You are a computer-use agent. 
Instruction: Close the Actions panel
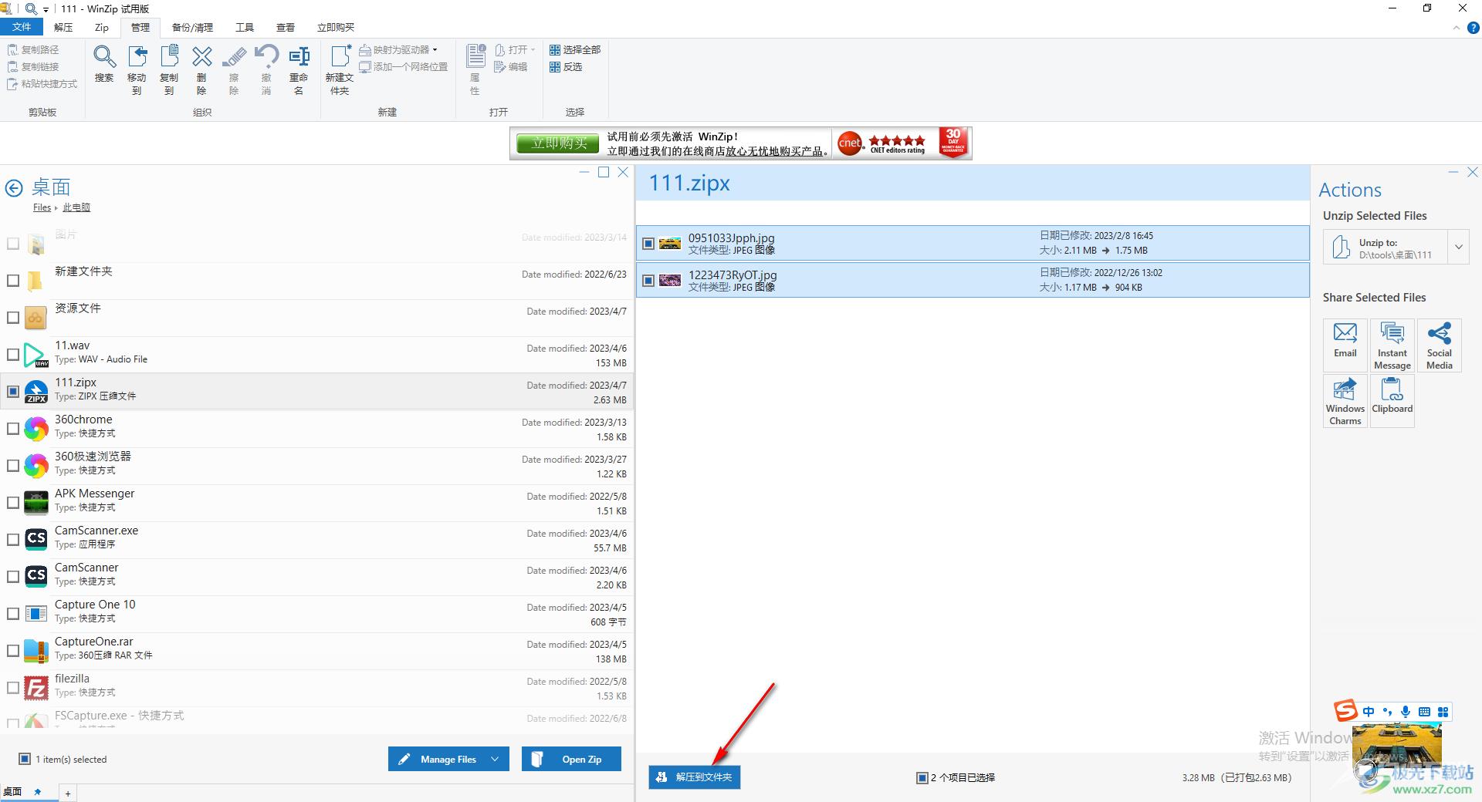(1473, 173)
